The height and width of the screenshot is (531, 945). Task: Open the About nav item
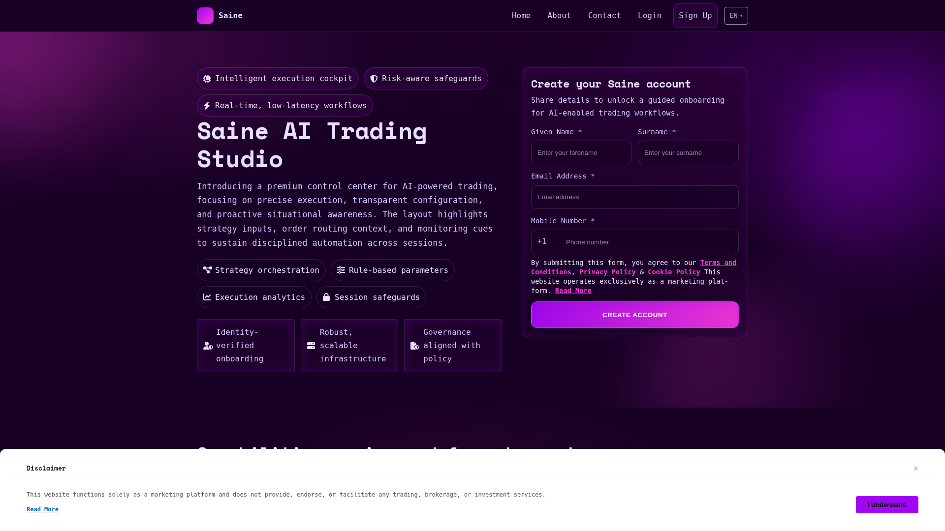click(x=559, y=16)
